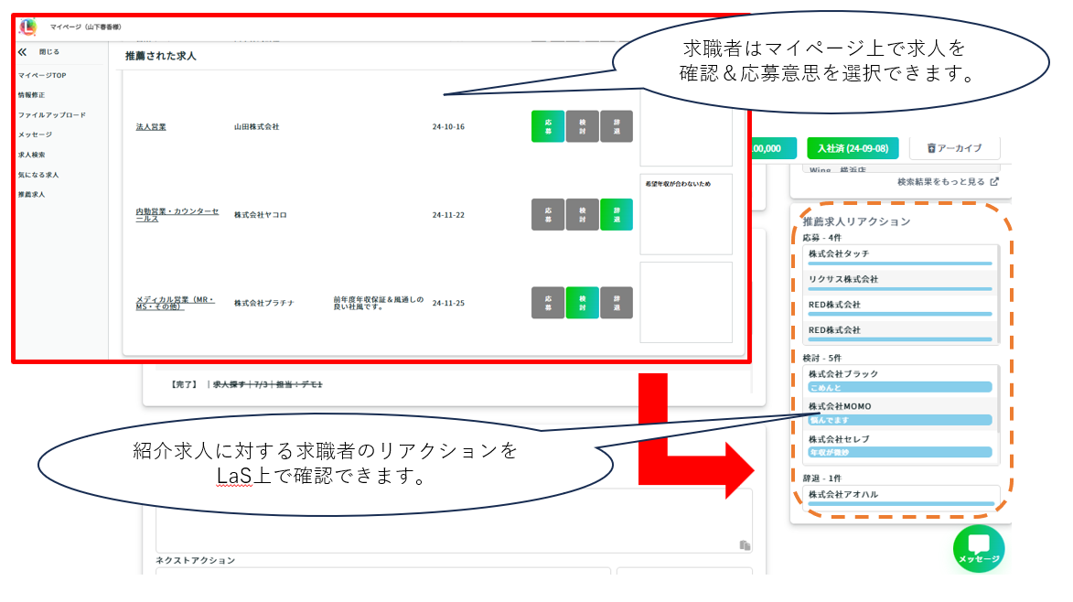Go to ファイルアップロード in the sidebar
The height and width of the screenshot is (602, 1073).
[52, 115]
